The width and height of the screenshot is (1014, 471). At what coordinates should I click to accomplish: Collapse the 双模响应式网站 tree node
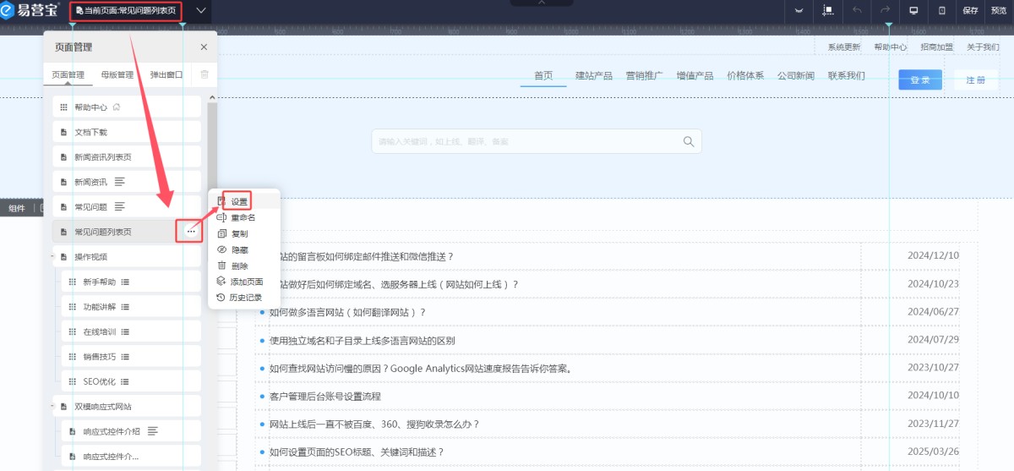52,407
